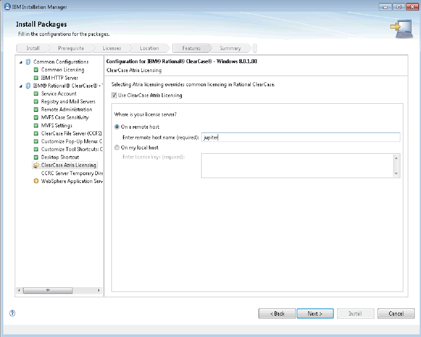Click the install computer graphic in header
The width and height of the screenshot is (421, 337).
(402, 29)
